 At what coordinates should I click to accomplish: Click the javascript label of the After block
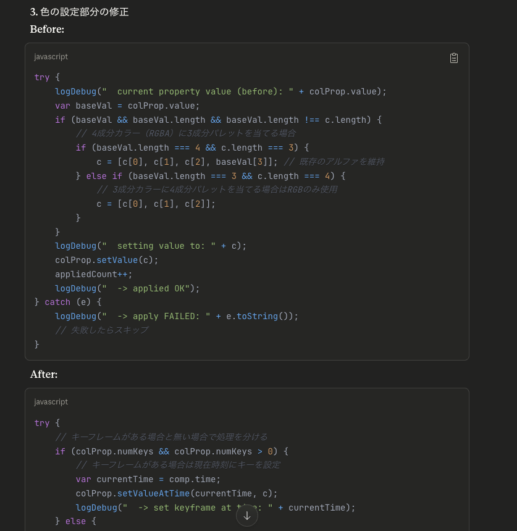[x=51, y=402]
